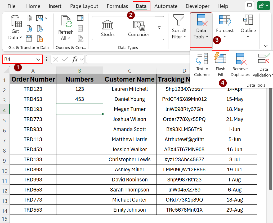Open Text to Columns wizard
This screenshot has width=273, height=223.
pos(202,64)
